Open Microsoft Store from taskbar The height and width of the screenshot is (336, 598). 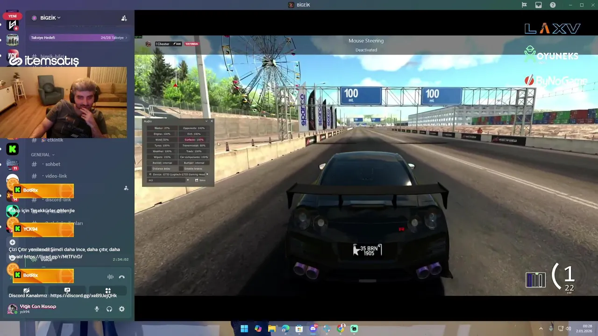pos(299,329)
